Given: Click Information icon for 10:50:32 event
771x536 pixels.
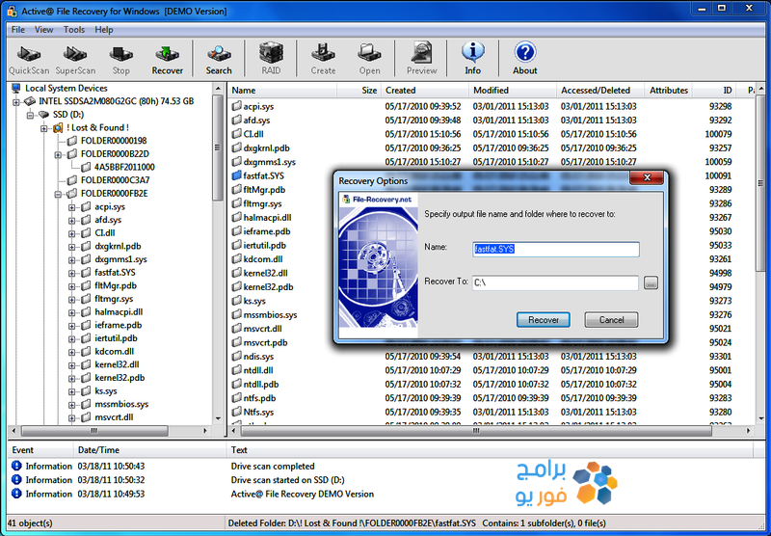Looking at the screenshot, I should (16, 479).
